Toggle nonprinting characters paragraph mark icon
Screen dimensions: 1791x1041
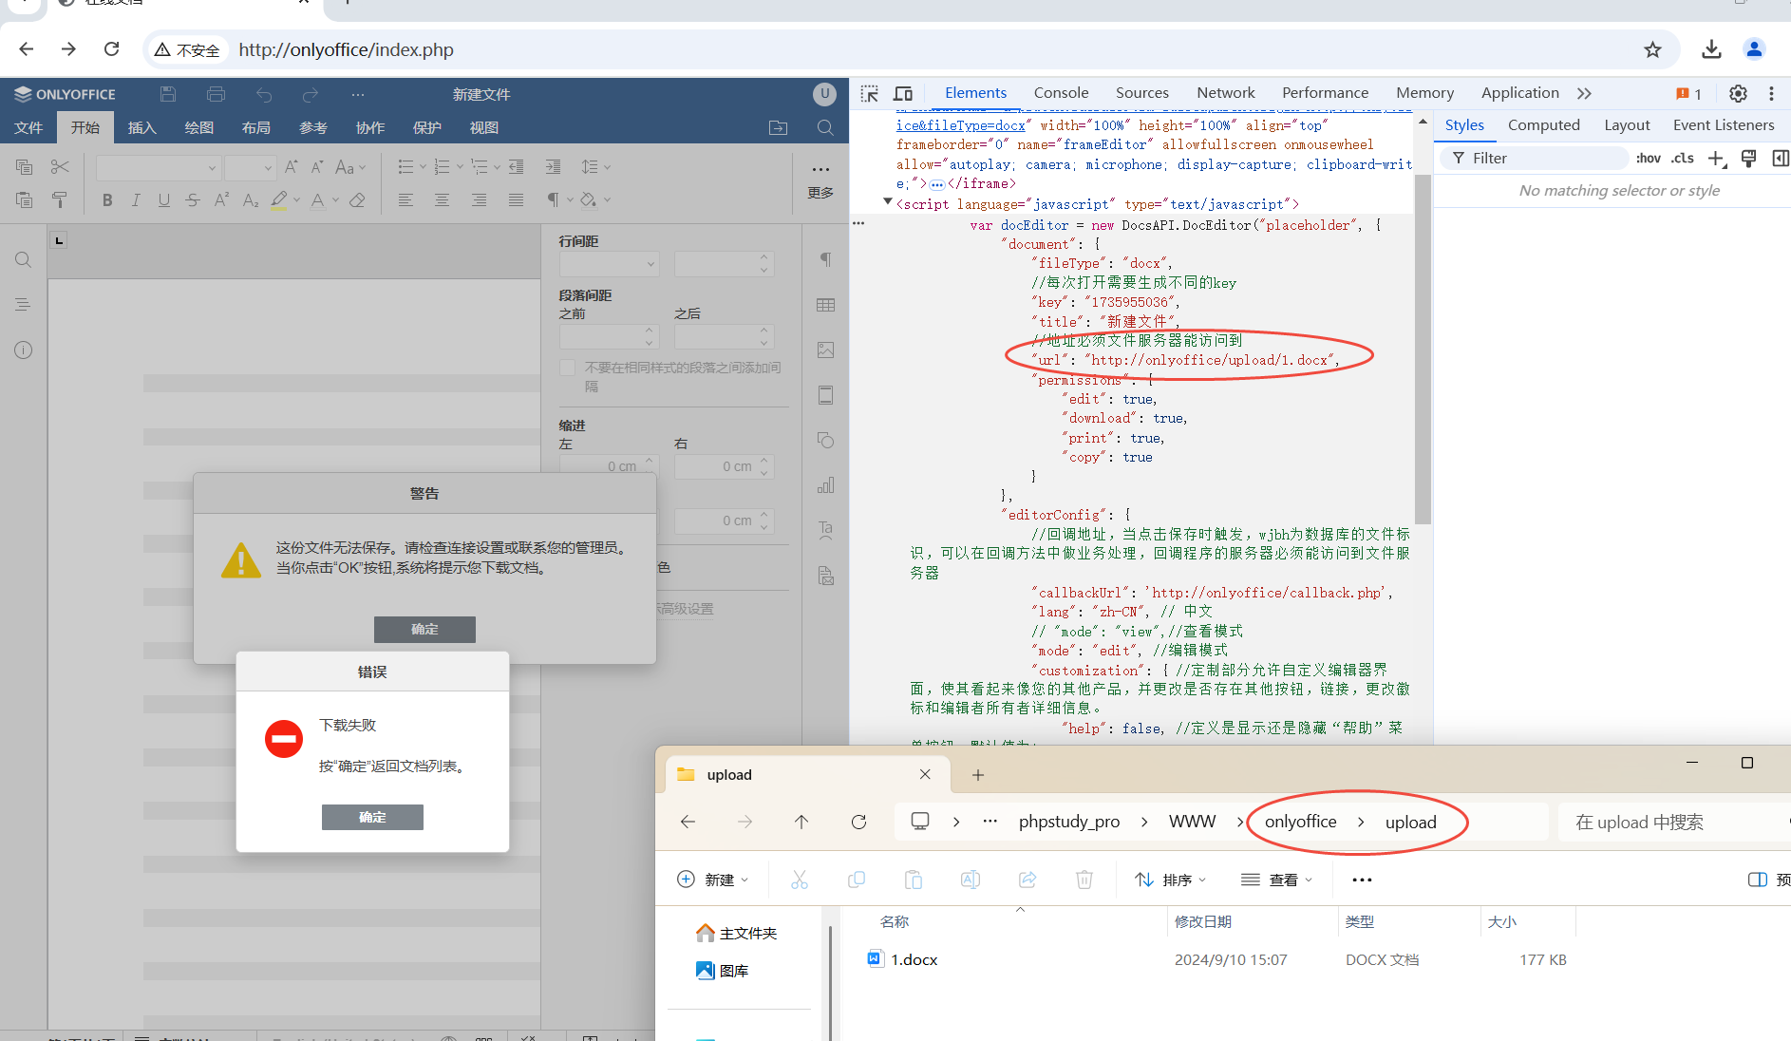[553, 199]
